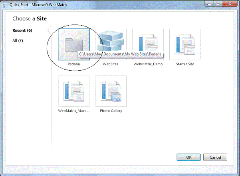Click the WebMatrix icon in title bar

pos(5,5)
